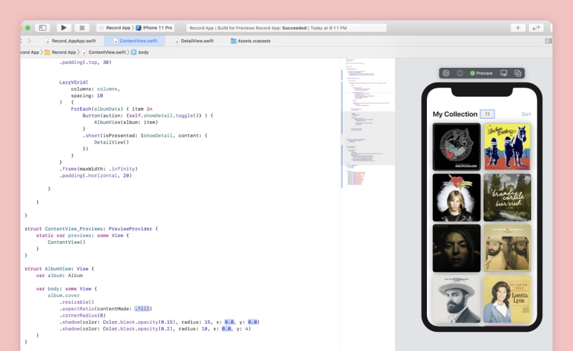Click on columns: columns, line
This screenshot has height=351, width=573.
(x=95, y=89)
